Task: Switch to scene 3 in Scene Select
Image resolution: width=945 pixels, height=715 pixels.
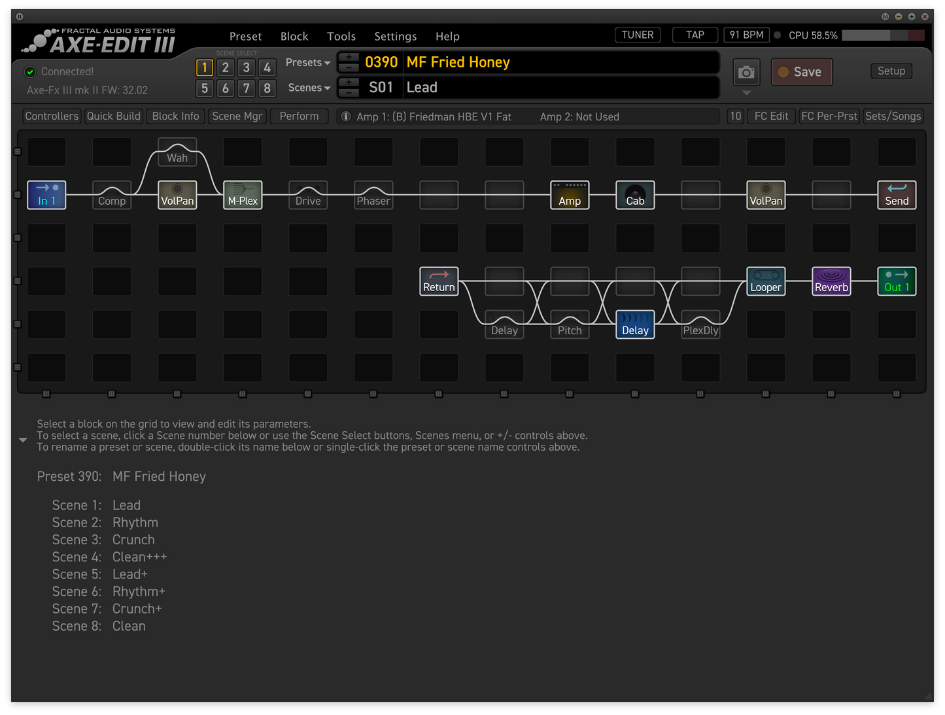Action: pos(247,67)
